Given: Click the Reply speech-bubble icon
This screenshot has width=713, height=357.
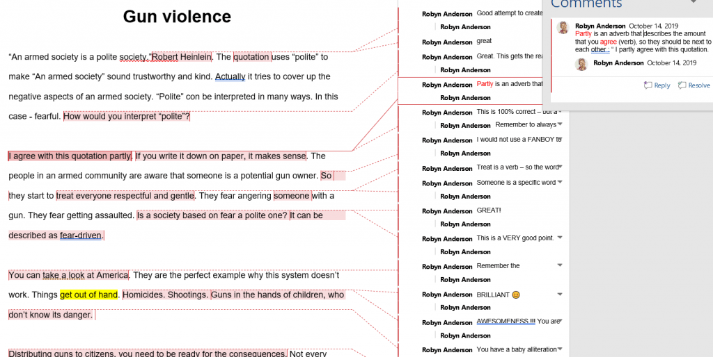Looking at the screenshot, I should (x=648, y=85).
